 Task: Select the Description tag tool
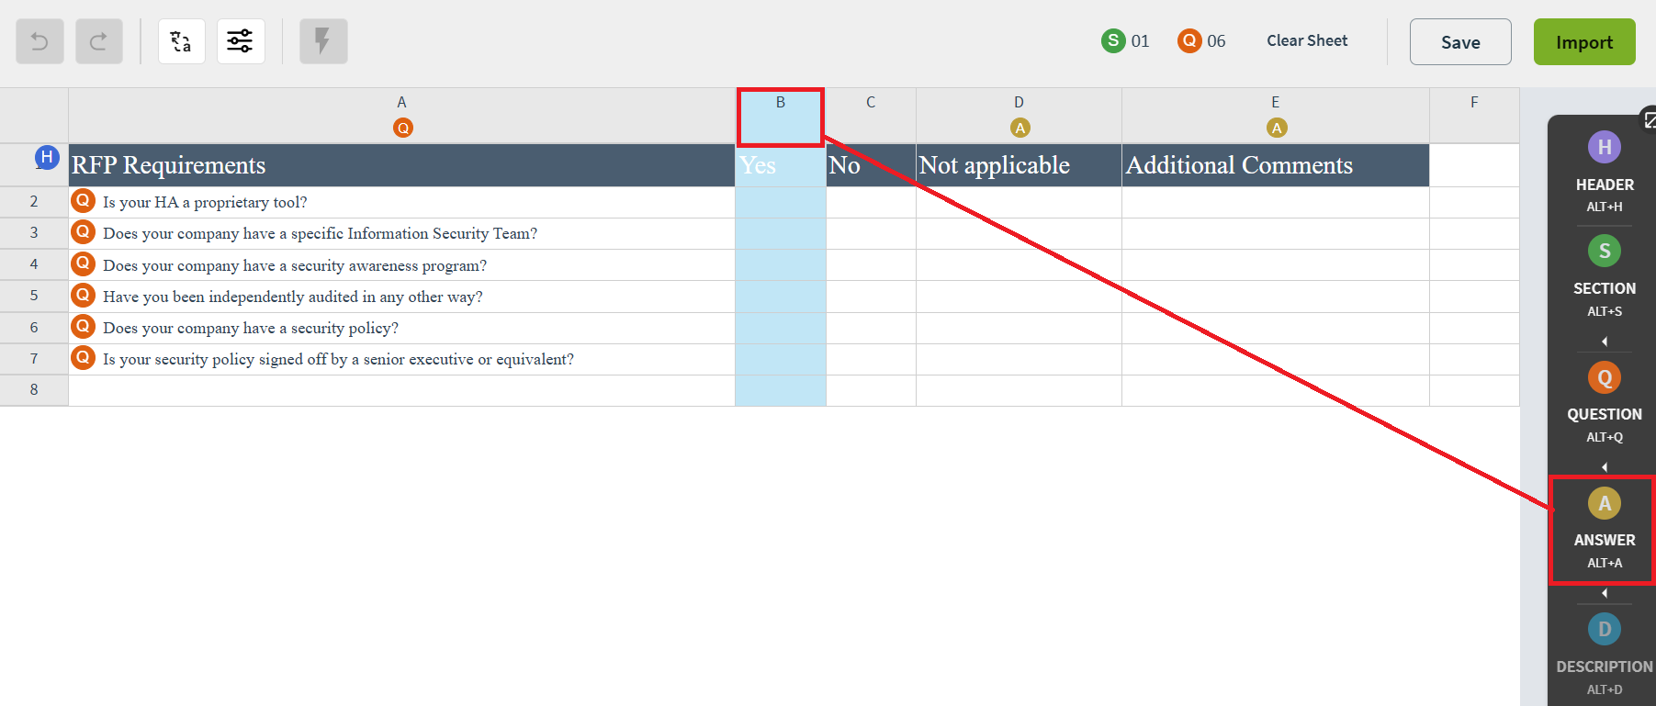1605,654
